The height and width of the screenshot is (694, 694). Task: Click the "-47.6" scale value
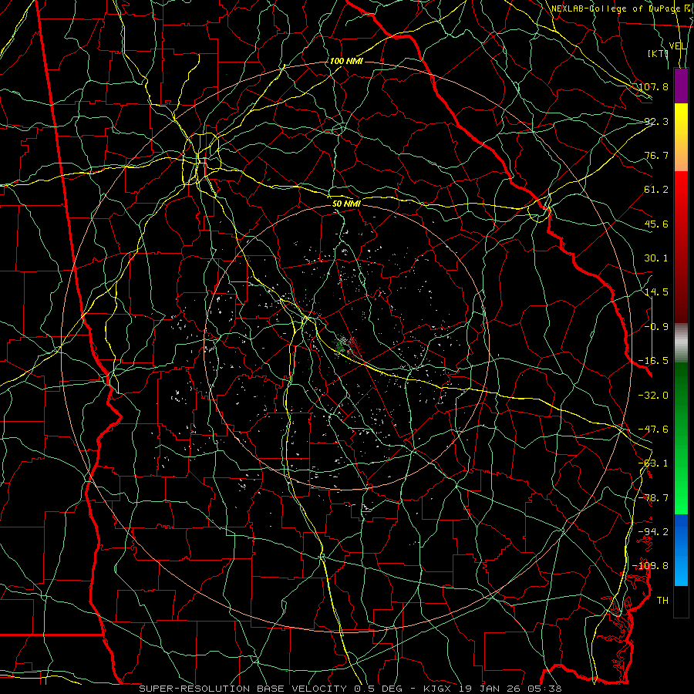(653, 430)
